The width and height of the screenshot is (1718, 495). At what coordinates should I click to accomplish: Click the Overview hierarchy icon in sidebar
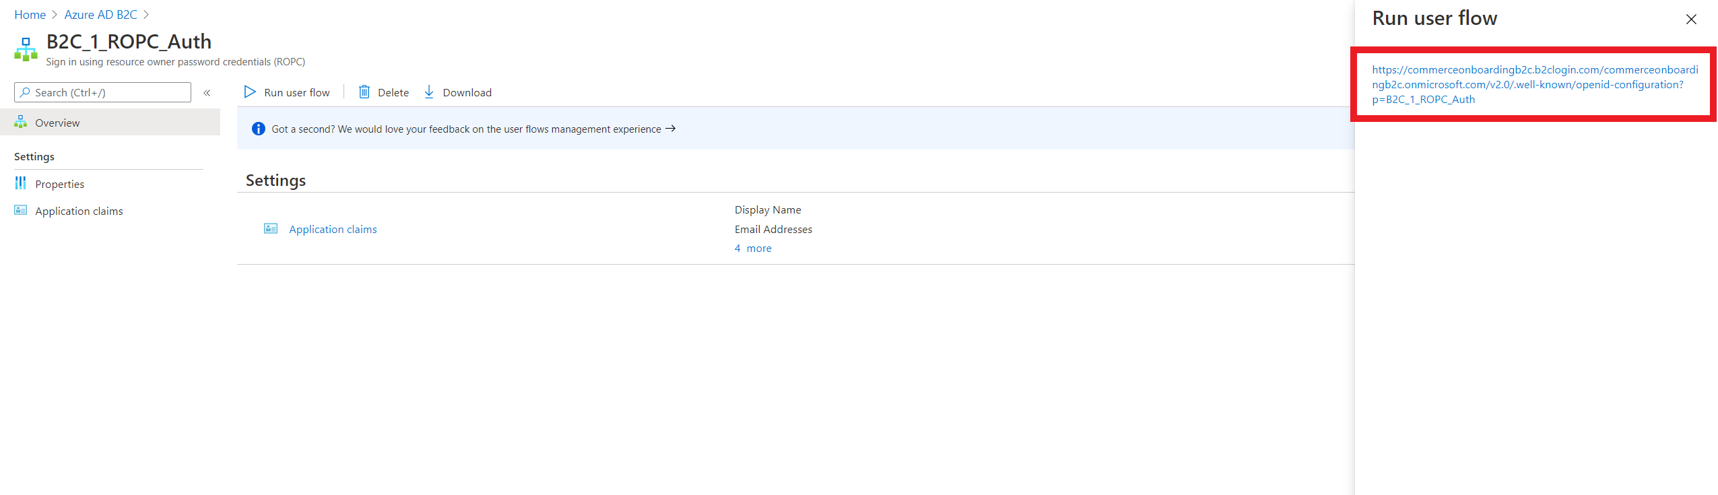(21, 122)
